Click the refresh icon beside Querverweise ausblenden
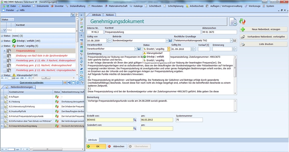289x152 pixels. [x=78, y=83]
